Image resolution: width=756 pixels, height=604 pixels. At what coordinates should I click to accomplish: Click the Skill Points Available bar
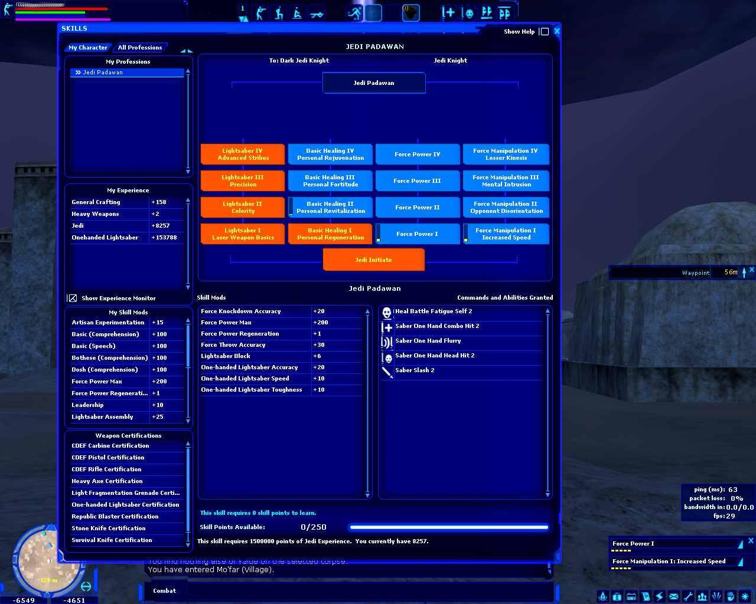click(449, 527)
